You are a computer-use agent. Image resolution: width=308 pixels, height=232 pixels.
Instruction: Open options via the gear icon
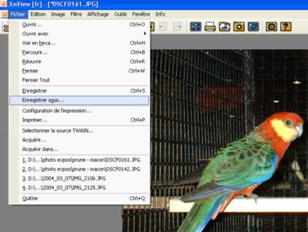271,26
